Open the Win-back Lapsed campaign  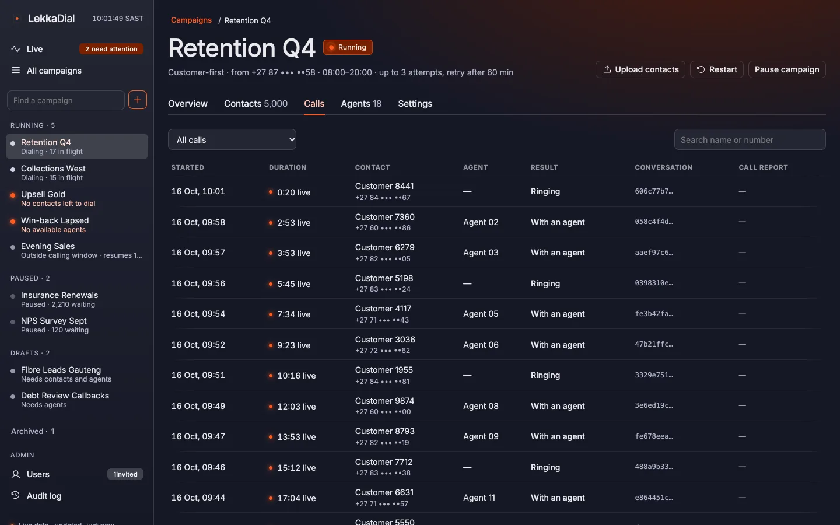(x=77, y=225)
